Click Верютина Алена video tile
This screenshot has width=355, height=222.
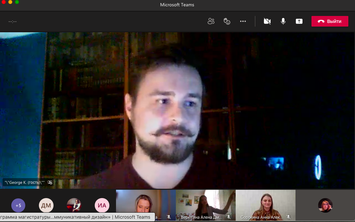point(205,203)
